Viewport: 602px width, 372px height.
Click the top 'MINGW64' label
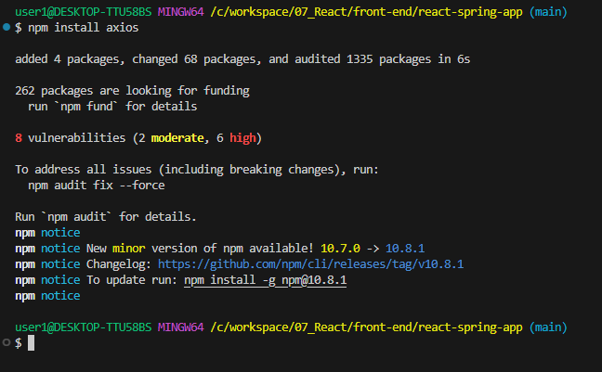click(x=181, y=12)
